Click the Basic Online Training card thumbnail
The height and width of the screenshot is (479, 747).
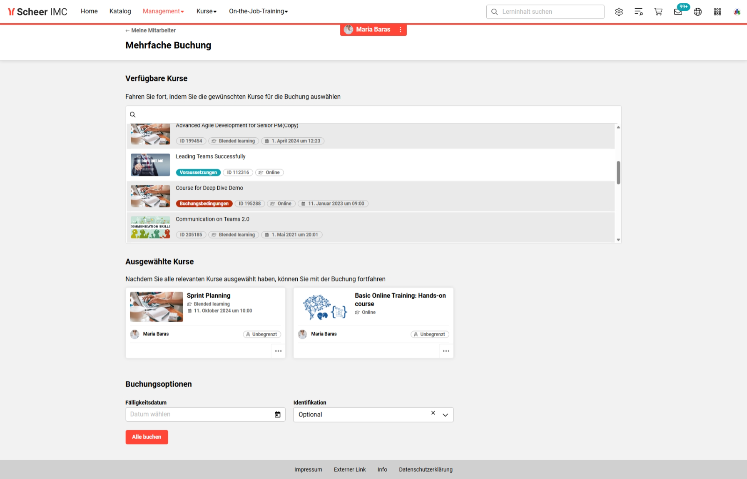tap(325, 307)
